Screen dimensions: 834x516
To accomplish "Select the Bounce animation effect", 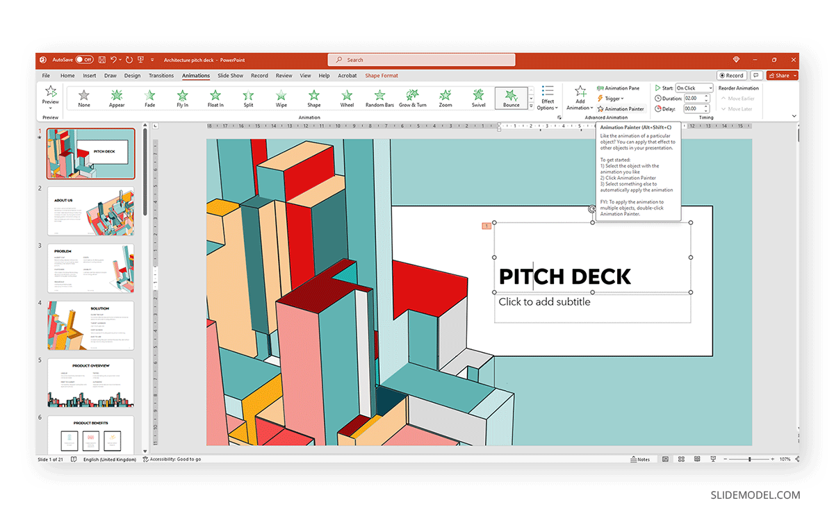I will tap(511, 98).
